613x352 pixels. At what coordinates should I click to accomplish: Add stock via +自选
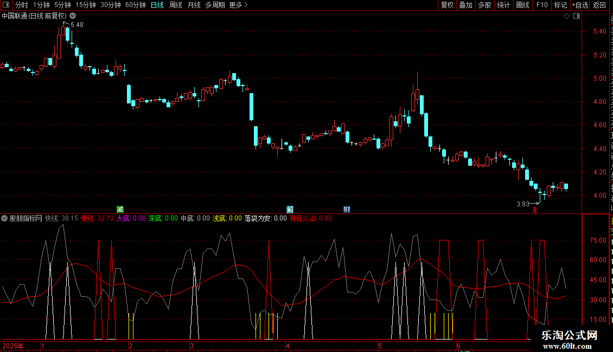(x=580, y=5)
